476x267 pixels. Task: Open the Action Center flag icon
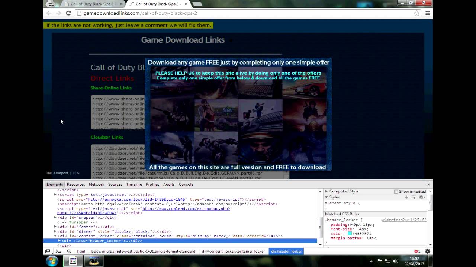(379, 261)
